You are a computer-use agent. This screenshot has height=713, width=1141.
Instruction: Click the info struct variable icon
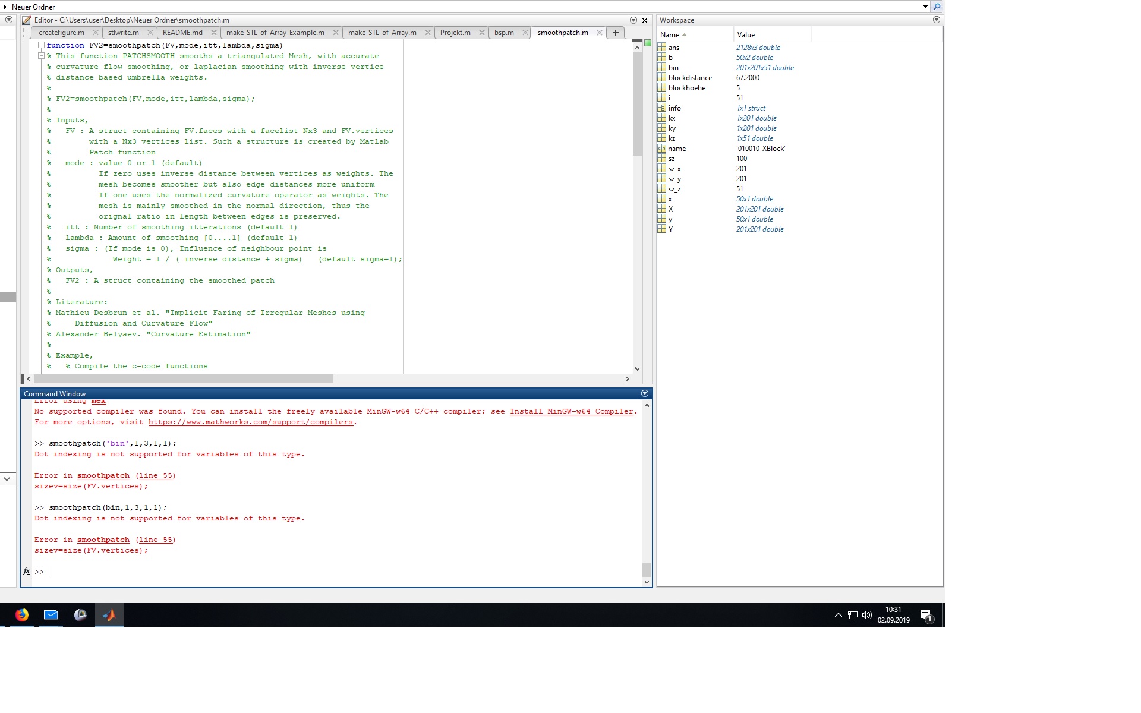click(661, 108)
